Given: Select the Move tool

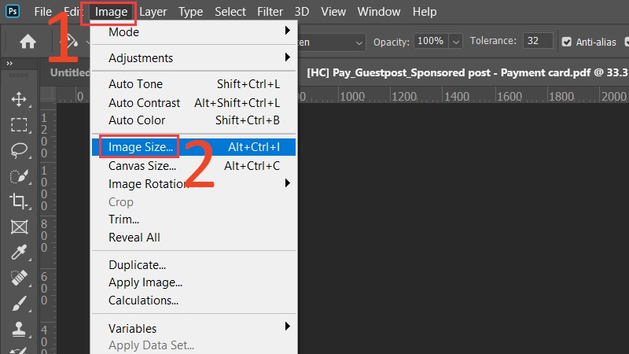Looking at the screenshot, I should [x=19, y=99].
